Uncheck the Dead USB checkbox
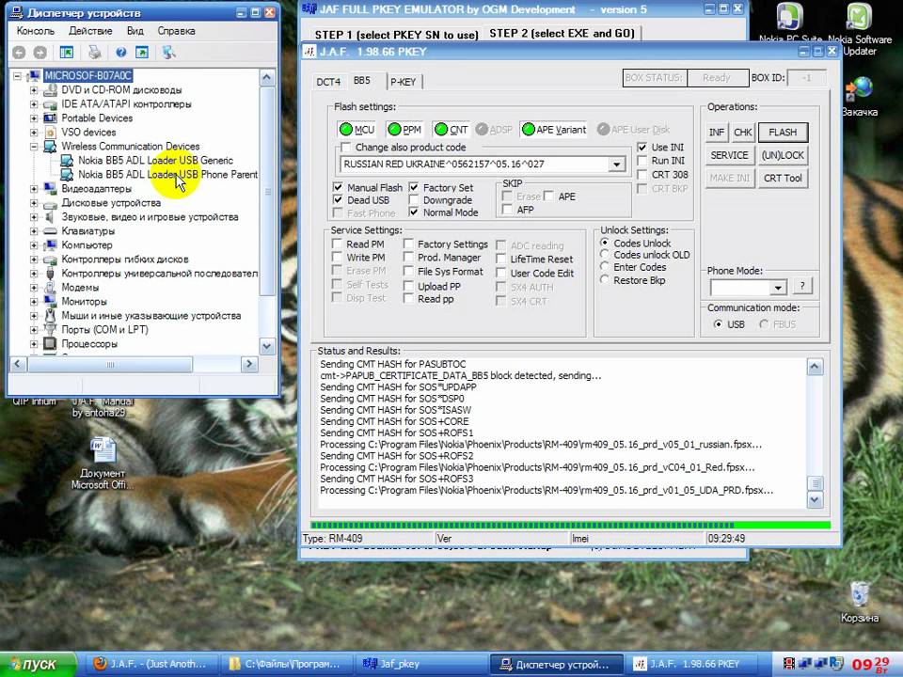 (x=338, y=200)
